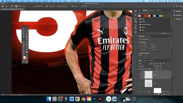Select the Blur tool
This screenshot has height=103, width=183.
[27, 44]
